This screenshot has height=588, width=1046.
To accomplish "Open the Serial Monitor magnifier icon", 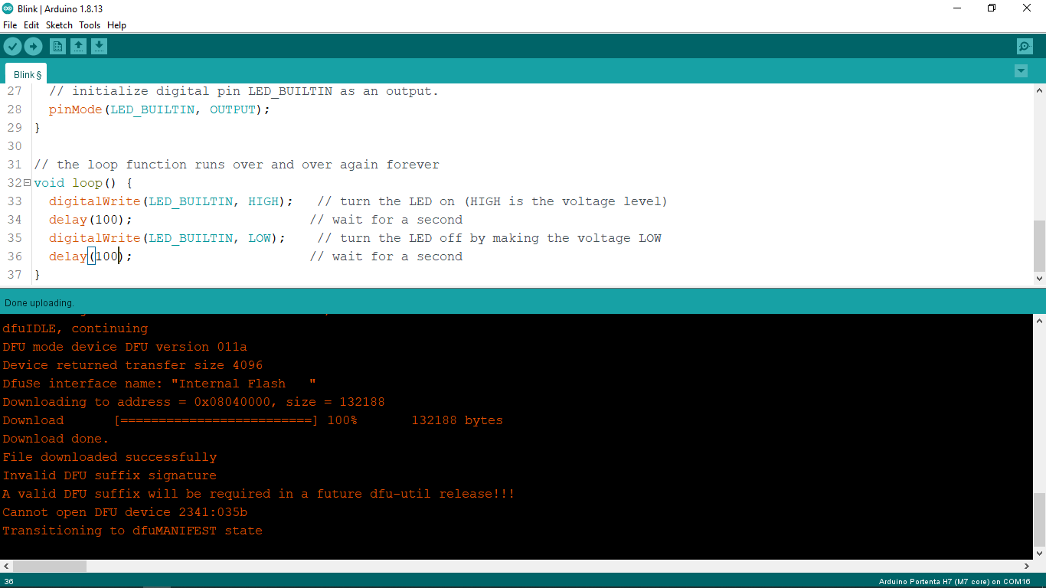I will 1025,47.
